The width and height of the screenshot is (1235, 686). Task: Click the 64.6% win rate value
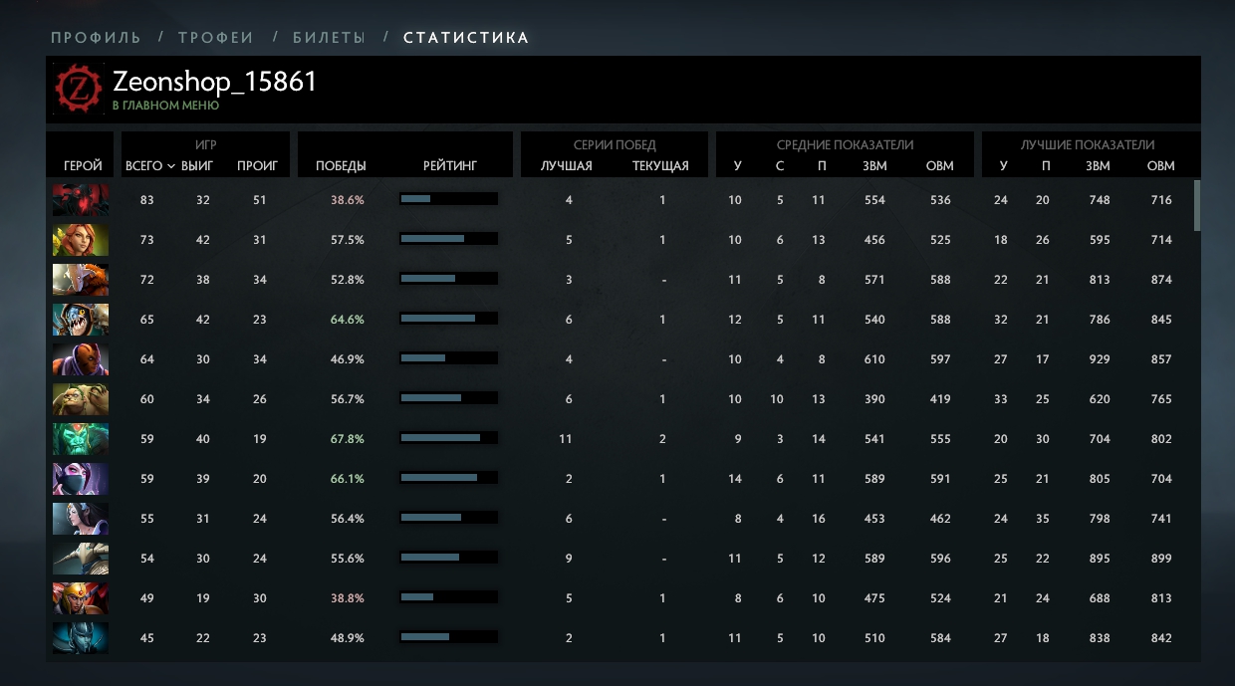[348, 320]
